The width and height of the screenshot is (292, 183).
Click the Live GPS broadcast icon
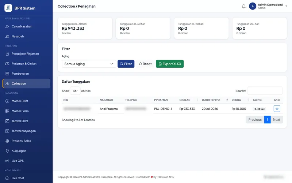point(7,161)
